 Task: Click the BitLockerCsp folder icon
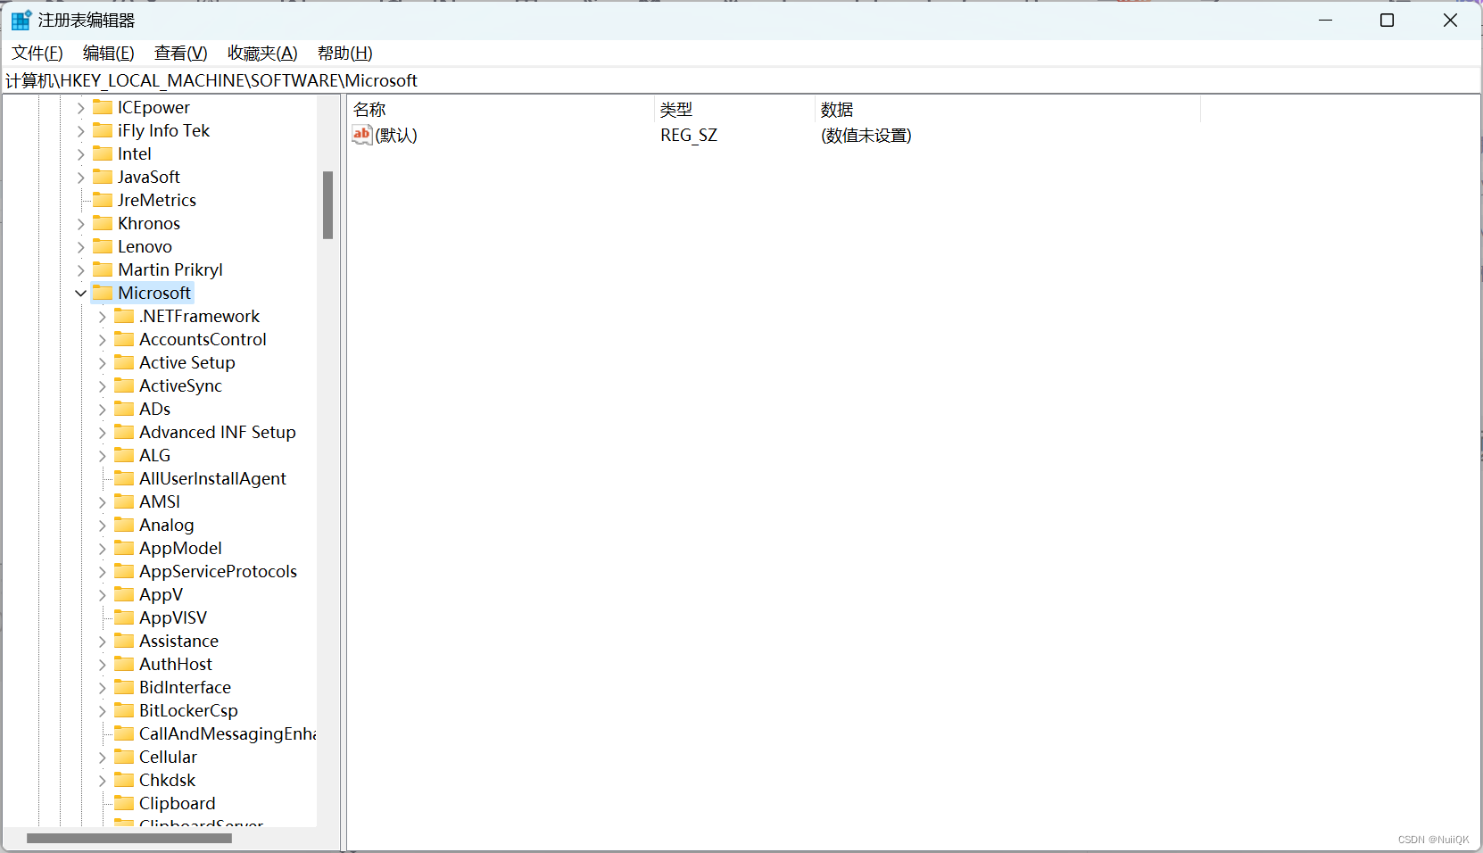click(124, 710)
